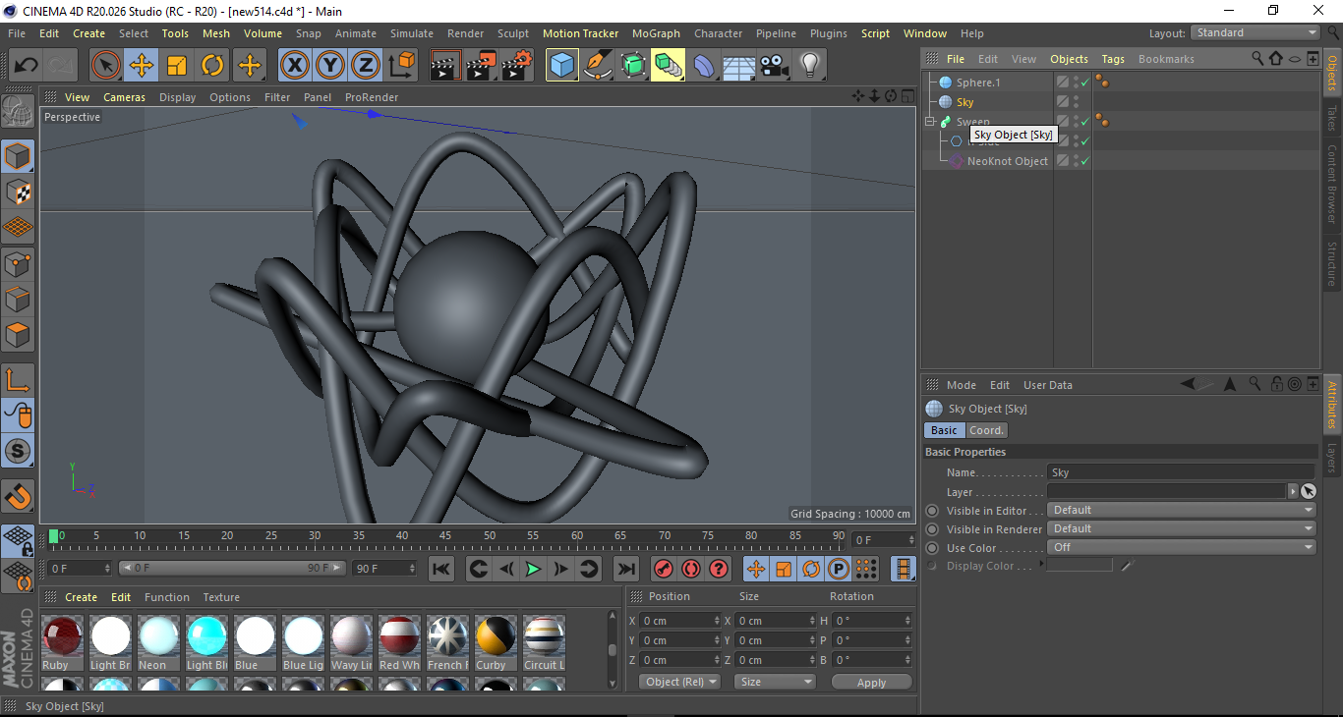Switch to the Coord. tab
This screenshot has height=717, width=1343.
pyautogui.click(x=986, y=430)
